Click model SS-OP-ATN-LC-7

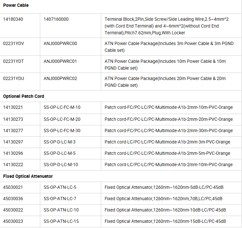point(60,199)
